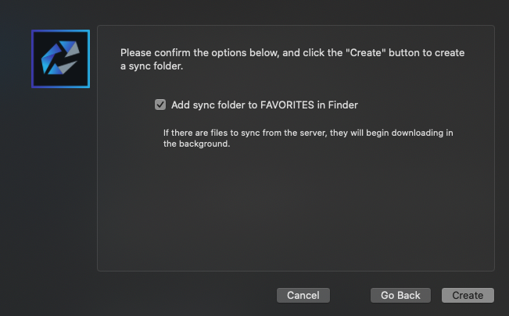Click the "Please confirm the options below" text
This screenshot has width=509, height=316.
click(x=203, y=53)
